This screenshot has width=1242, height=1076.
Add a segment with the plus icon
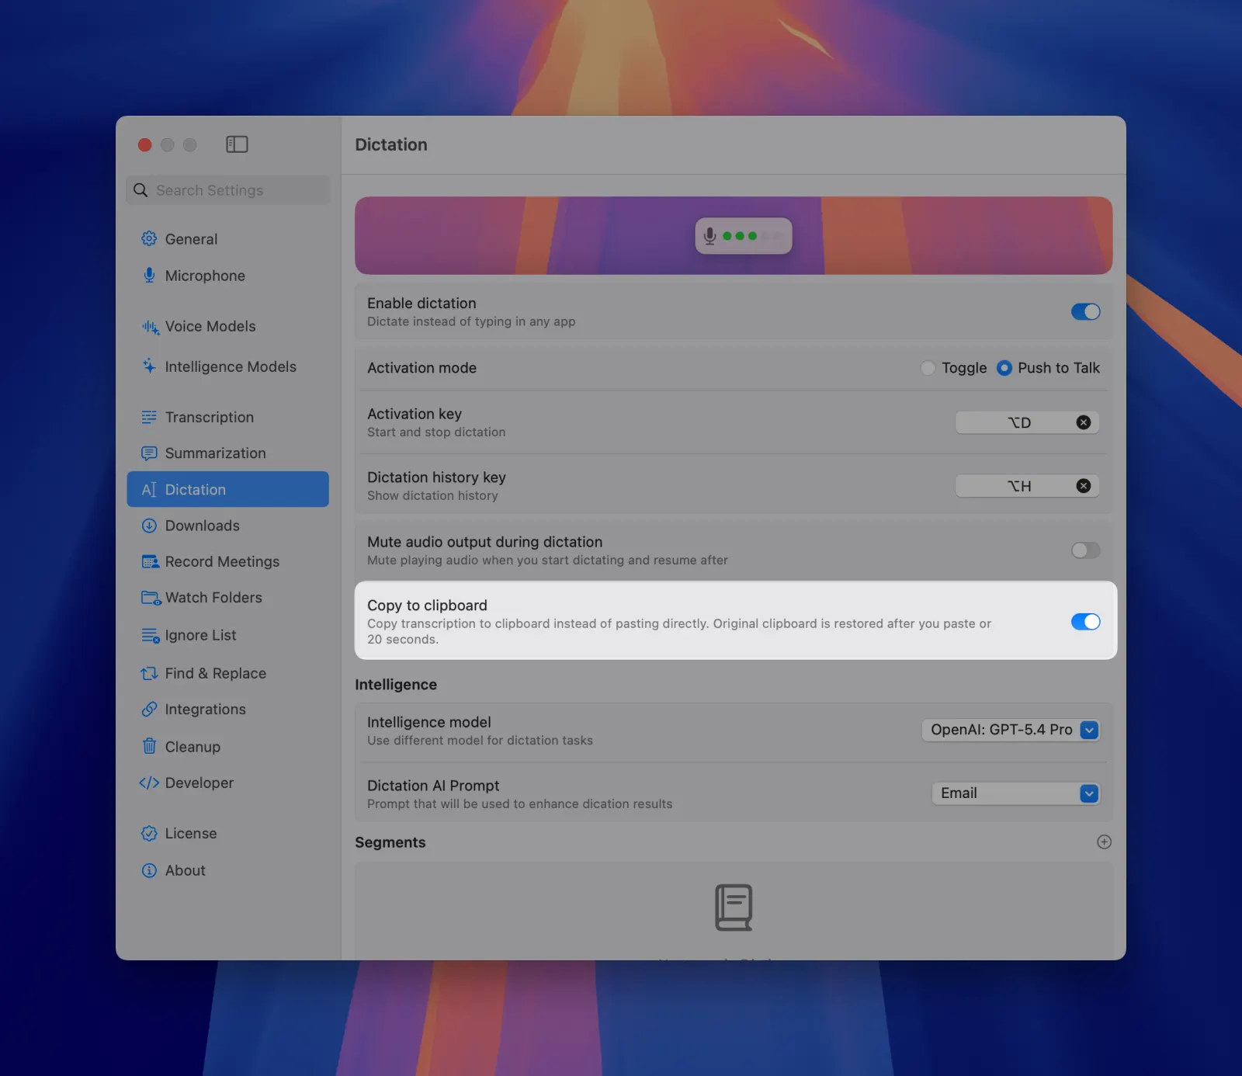(1104, 842)
